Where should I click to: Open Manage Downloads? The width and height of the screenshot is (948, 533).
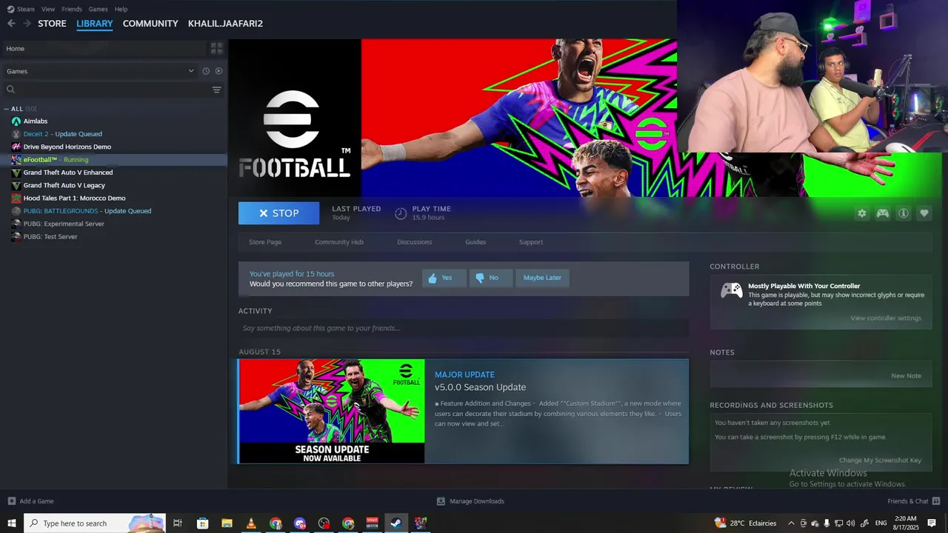[470, 501]
